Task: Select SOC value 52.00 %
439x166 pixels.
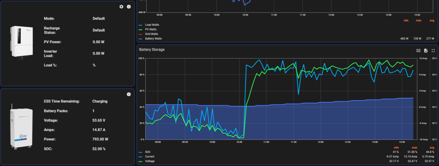Action: click(99, 149)
